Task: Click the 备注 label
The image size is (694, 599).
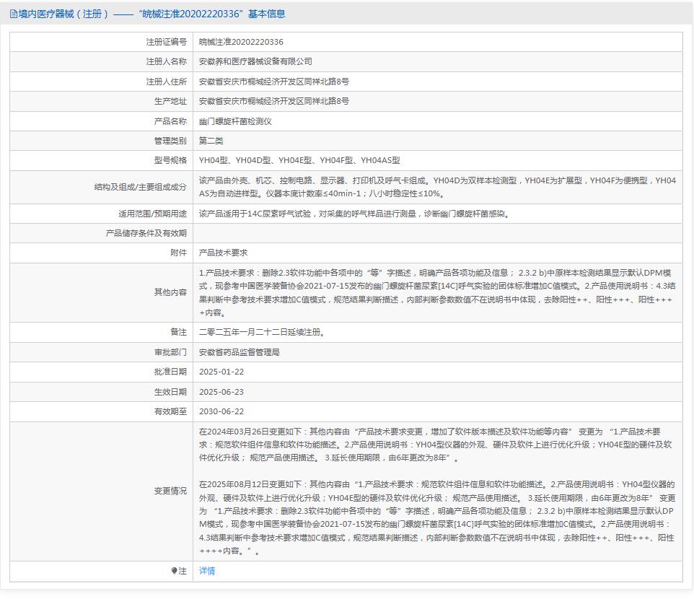Action: 178,332
